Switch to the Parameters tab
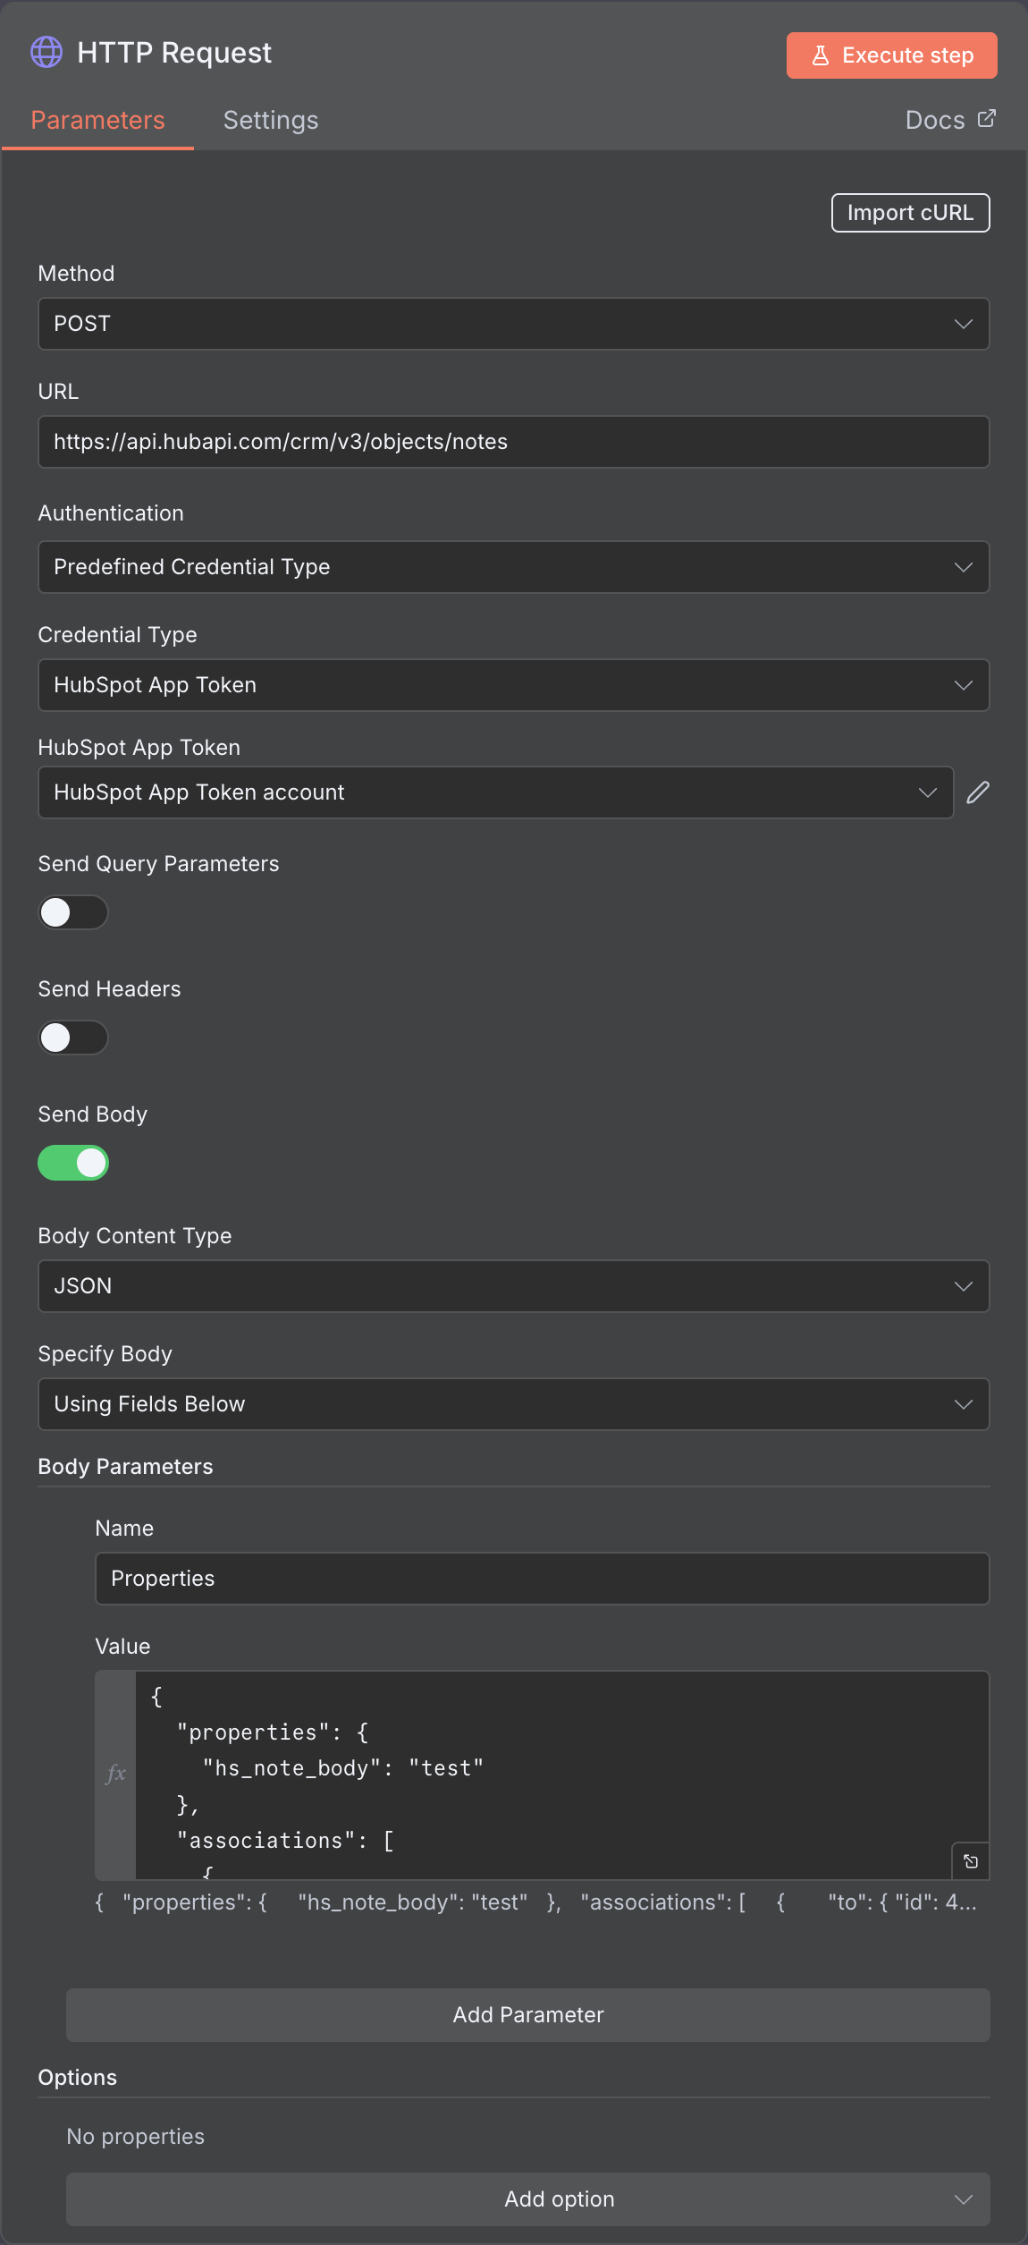This screenshot has width=1028, height=2245. 98,121
